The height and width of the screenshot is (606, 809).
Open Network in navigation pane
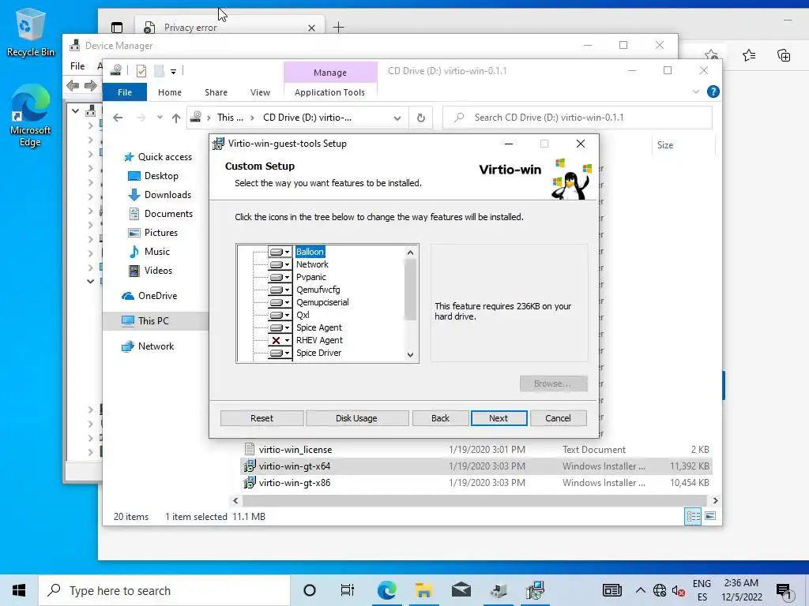point(156,346)
